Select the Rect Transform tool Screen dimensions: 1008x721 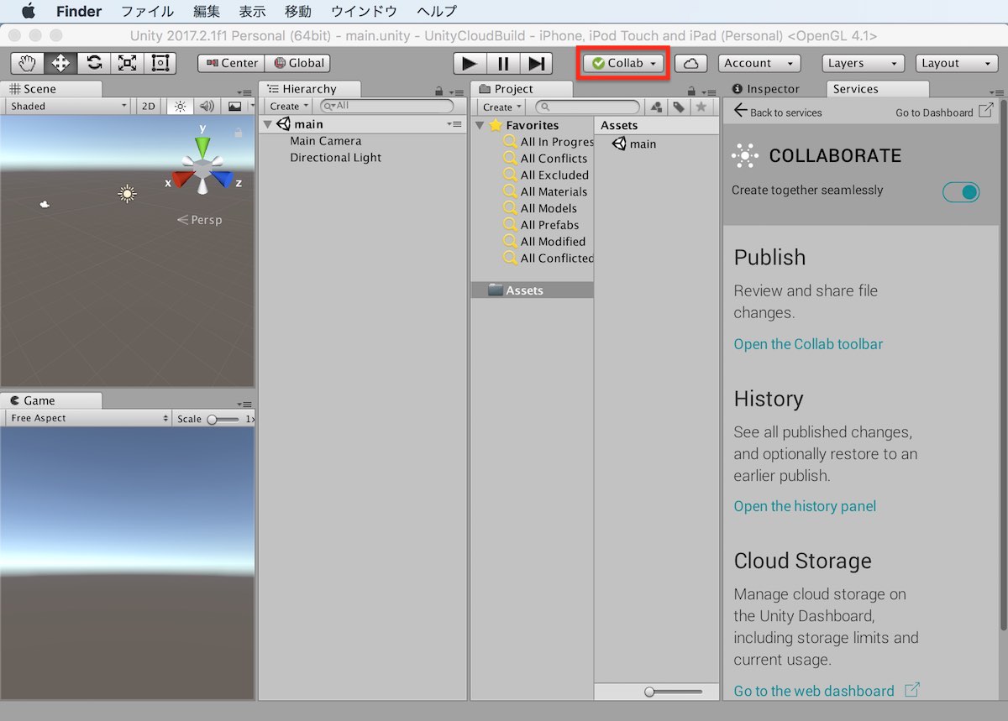pyautogui.click(x=160, y=63)
